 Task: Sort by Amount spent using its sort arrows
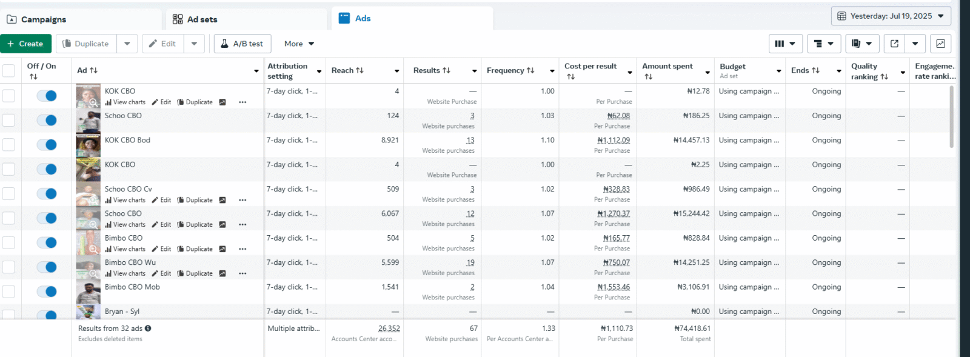648,77
